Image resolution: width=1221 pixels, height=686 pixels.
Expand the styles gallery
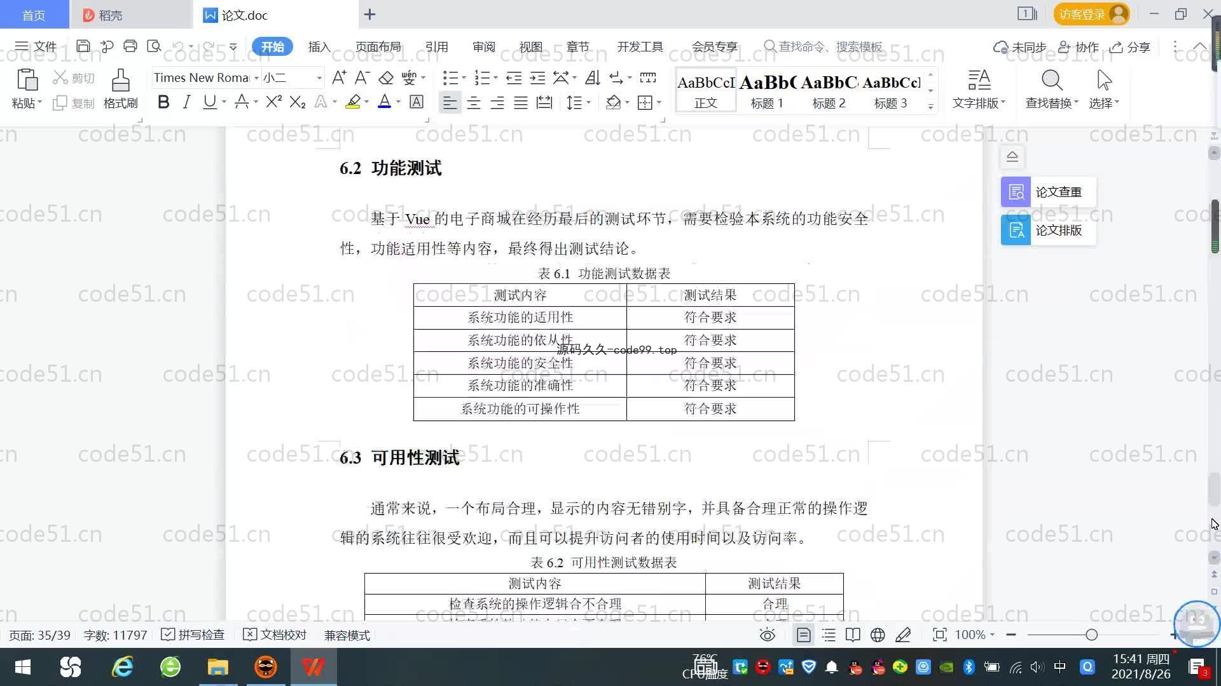coord(930,106)
